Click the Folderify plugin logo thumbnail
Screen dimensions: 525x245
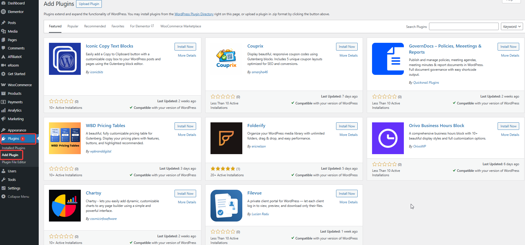(x=226, y=138)
